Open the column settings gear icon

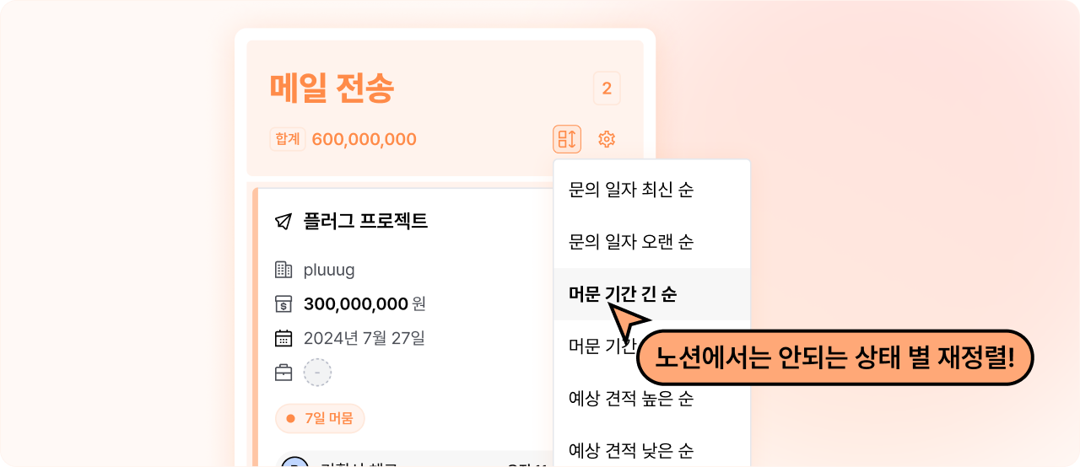[x=607, y=139]
